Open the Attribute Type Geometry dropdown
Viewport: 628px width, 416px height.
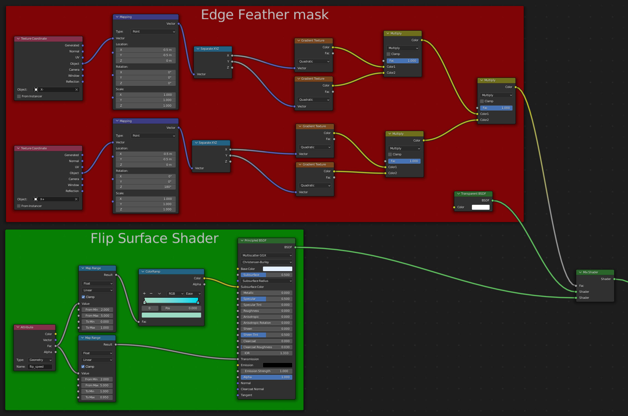[40, 360]
